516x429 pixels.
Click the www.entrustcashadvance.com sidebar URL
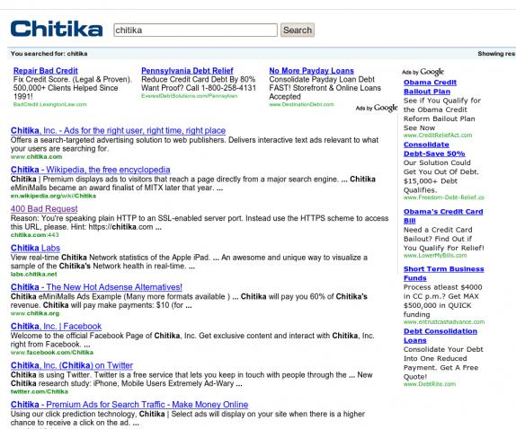[x=444, y=322]
